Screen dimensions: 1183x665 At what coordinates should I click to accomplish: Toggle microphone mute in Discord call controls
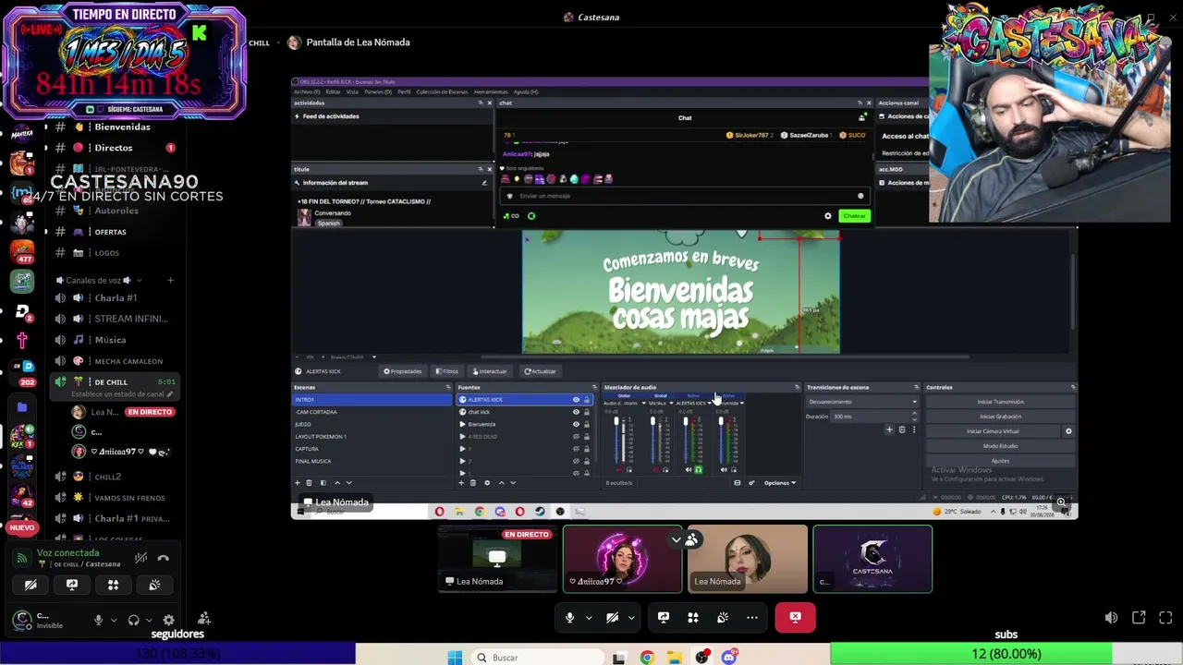click(x=569, y=617)
